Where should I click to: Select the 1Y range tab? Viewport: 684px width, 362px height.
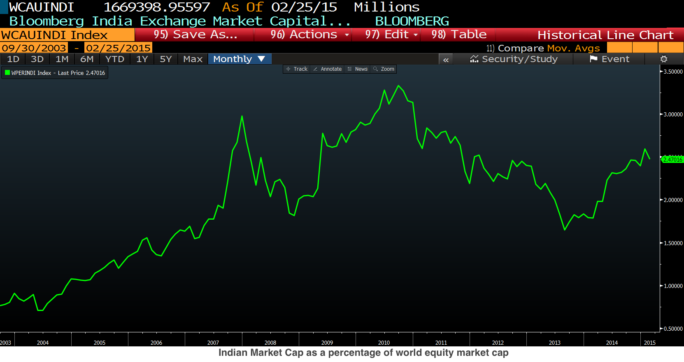pyautogui.click(x=142, y=59)
